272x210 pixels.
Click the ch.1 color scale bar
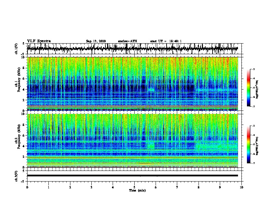[248, 88]
